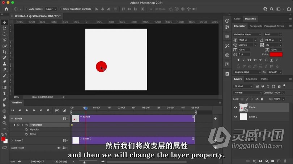Toggle Faux Bold text style
The height and width of the screenshot is (164, 293).
coord(238,60)
